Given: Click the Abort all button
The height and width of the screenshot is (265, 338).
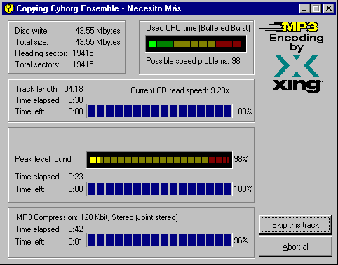Looking at the screenshot, I should [295, 247].
